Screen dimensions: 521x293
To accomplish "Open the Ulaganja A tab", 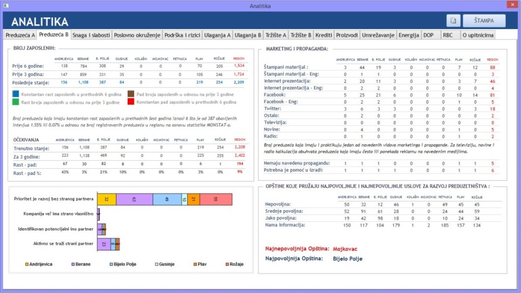I will (x=218, y=35).
